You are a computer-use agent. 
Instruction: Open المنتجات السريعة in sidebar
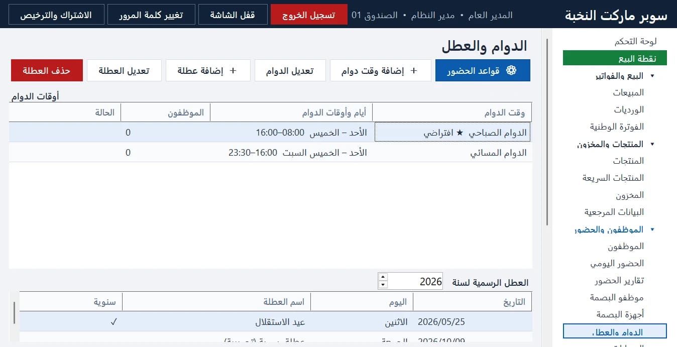pos(613,178)
